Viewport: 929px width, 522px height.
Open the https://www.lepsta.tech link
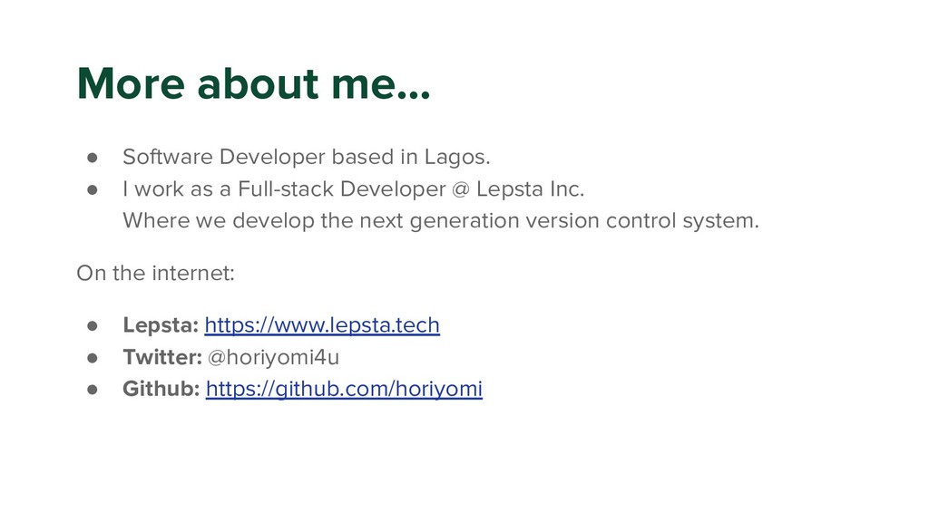322,325
